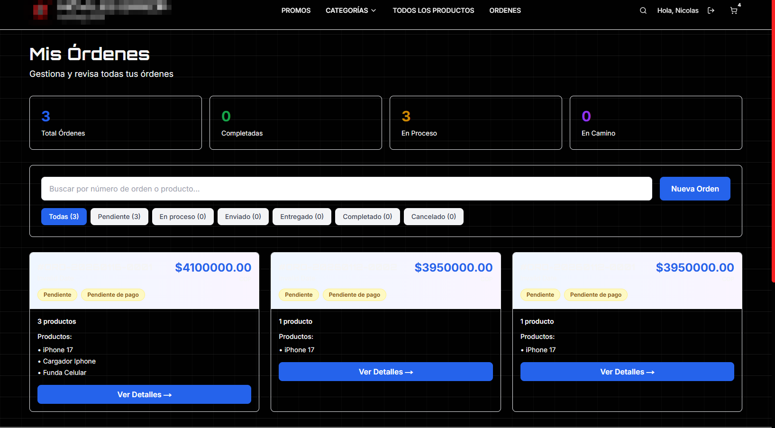Click the Hola, Nicolas user greeting
The height and width of the screenshot is (428, 775).
[x=677, y=10]
